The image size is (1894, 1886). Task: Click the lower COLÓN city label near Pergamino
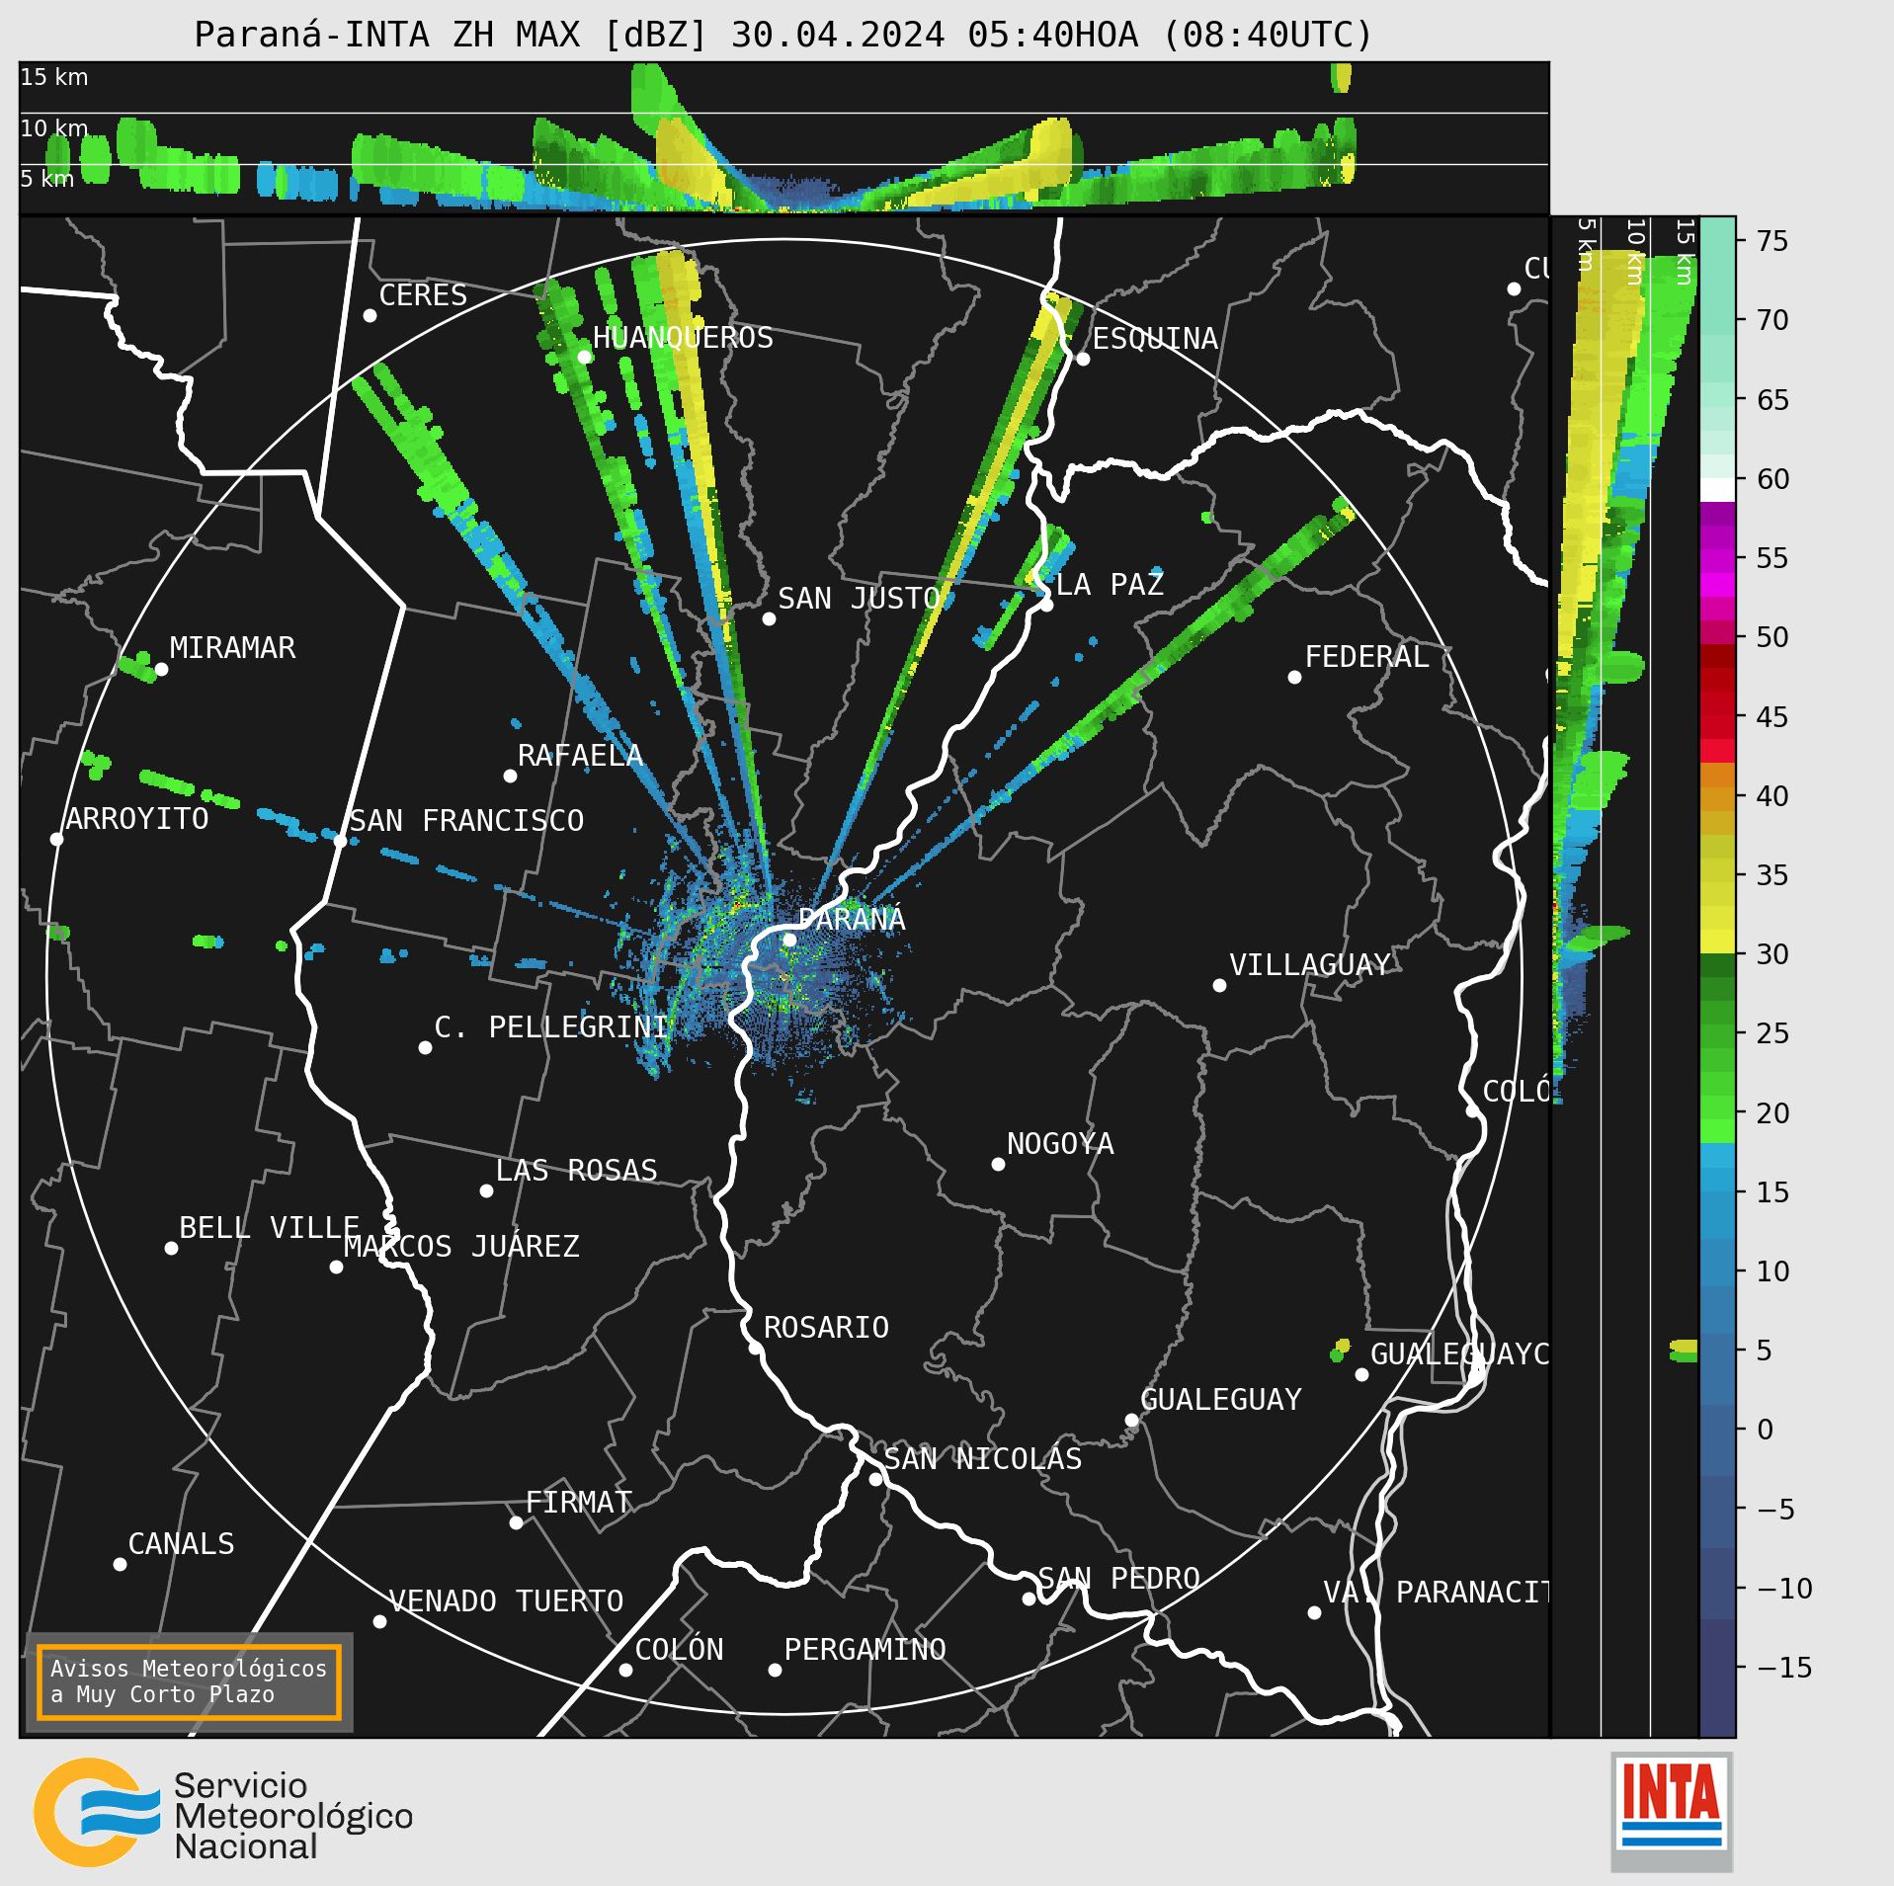679,1650
